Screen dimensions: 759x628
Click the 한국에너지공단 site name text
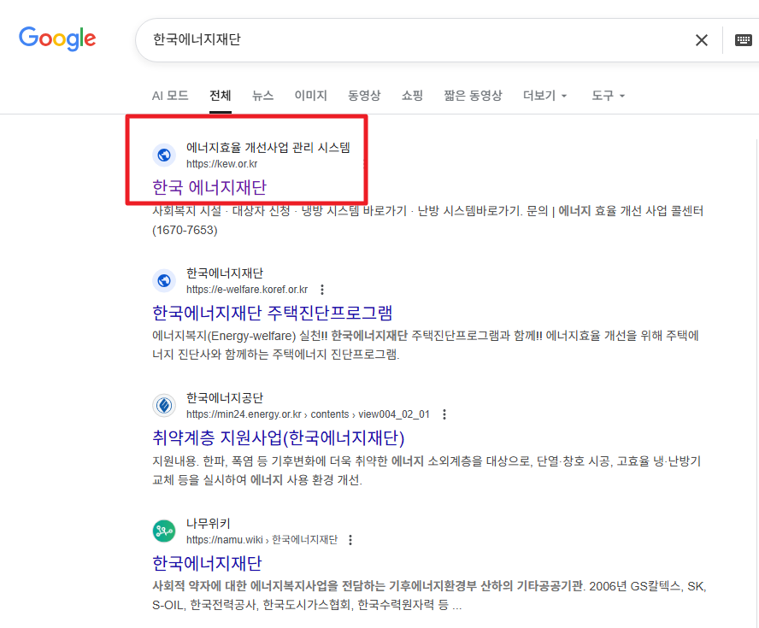tap(225, 397)
